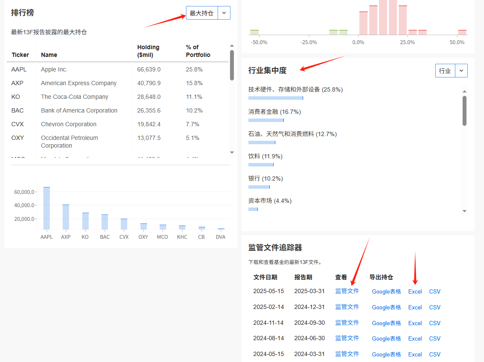Screen dimensions: 484x362
Task: Export 2024-05-15 holdings to Google表格
Action: pos(386,354)
